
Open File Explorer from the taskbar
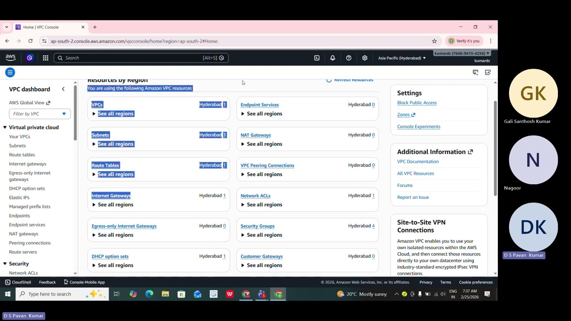coord(165,294)
